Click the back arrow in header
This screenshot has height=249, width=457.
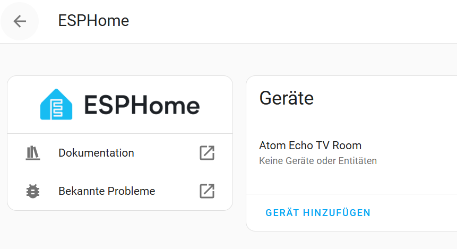(20, 21)
